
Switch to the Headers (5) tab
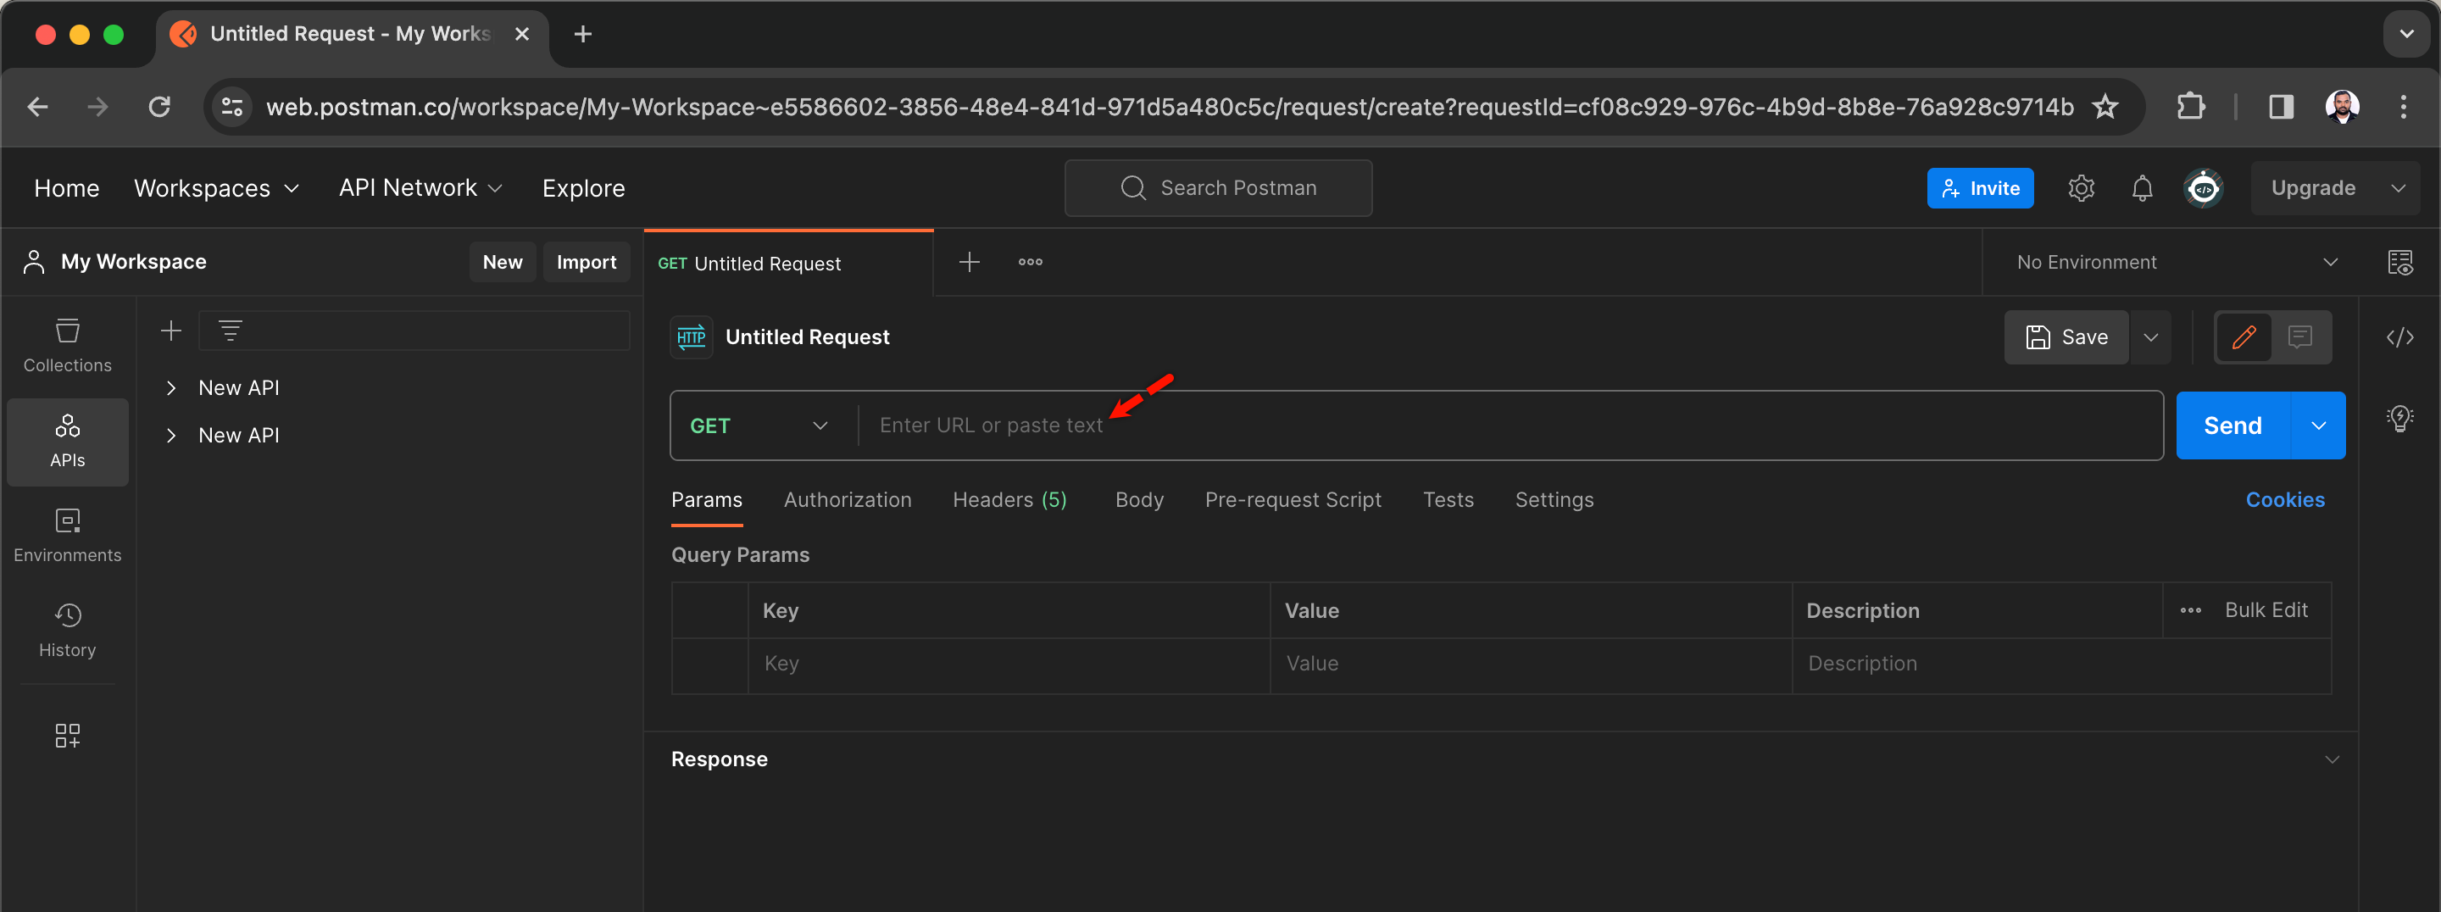(1009, 499)
